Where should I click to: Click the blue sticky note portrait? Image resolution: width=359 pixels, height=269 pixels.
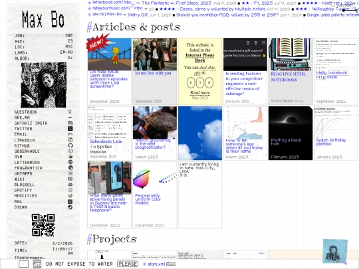335,251
